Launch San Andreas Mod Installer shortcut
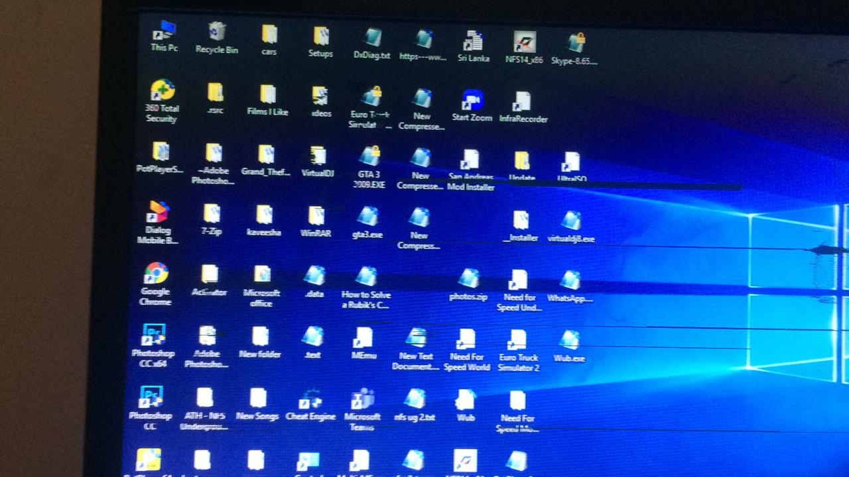Screen dimensions: 849x477 point(471,170)
